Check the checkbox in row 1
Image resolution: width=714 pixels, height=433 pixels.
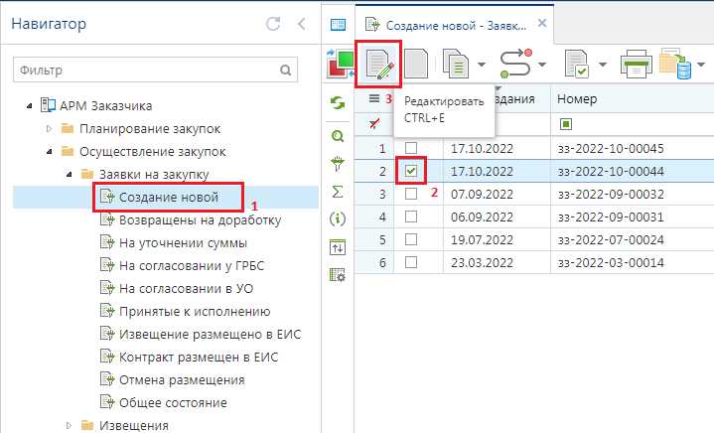(x=411, y=148)
